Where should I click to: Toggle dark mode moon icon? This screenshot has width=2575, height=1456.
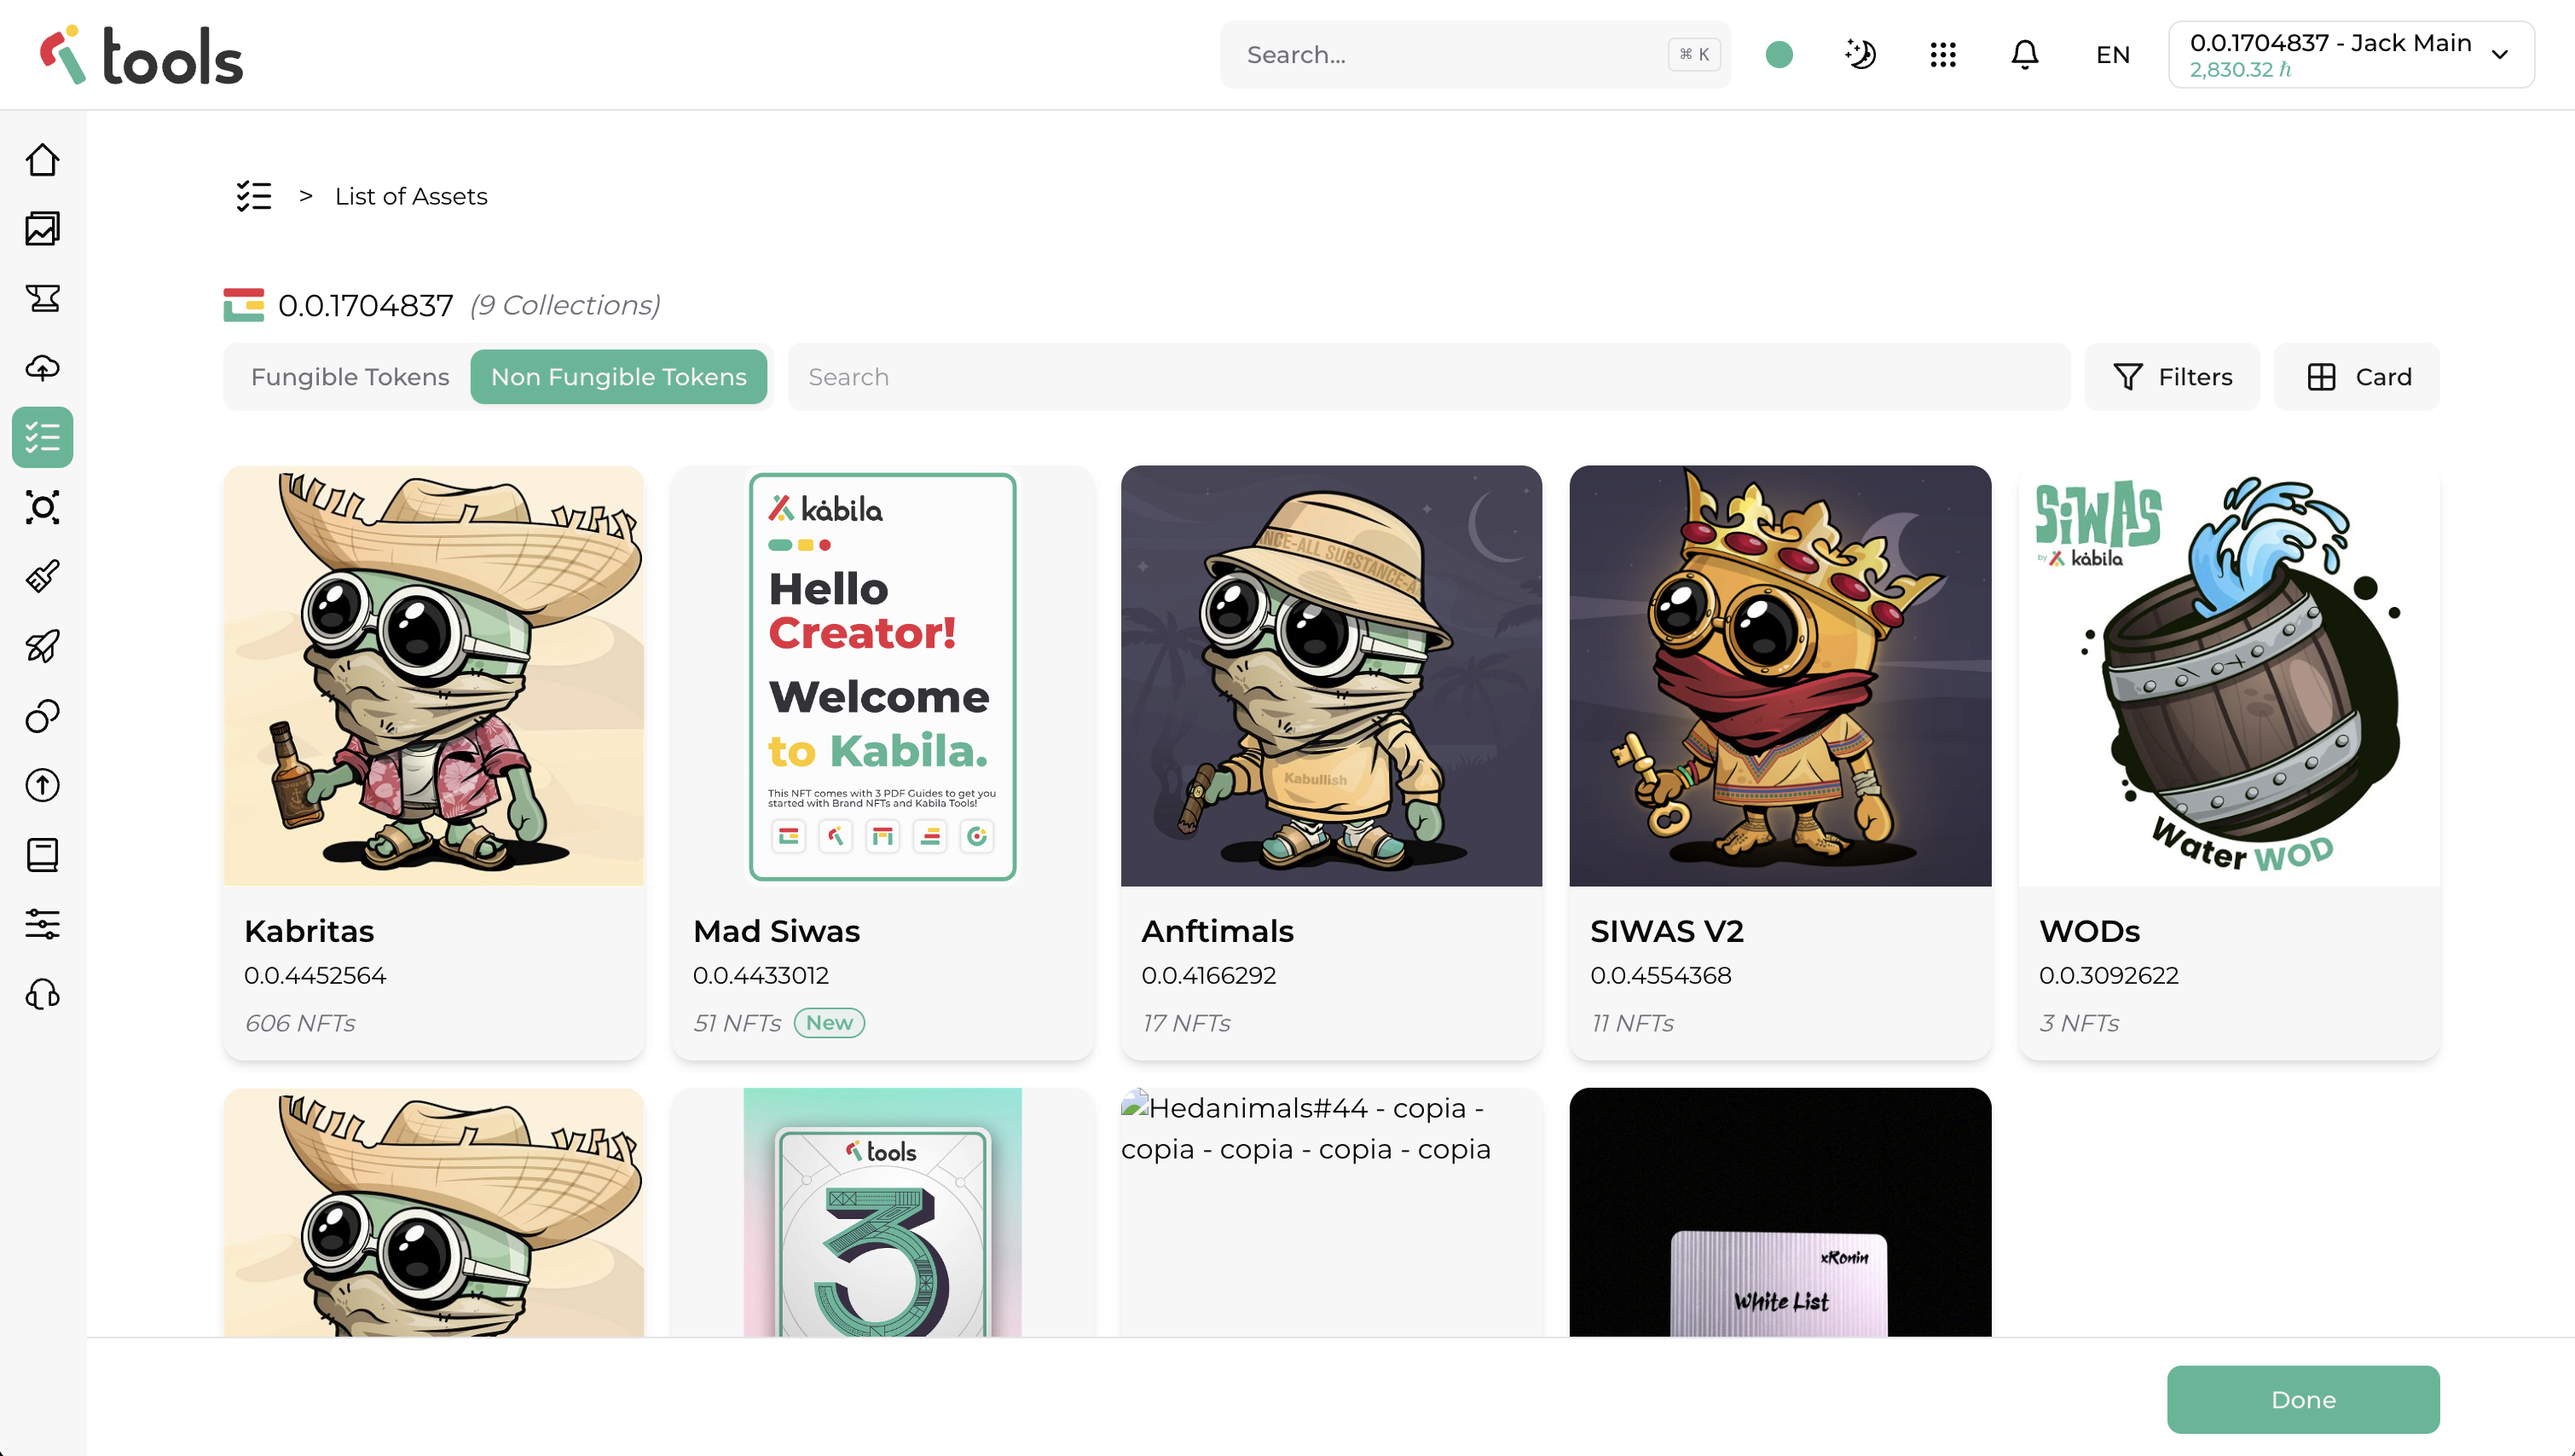(x=1860, y=55)
